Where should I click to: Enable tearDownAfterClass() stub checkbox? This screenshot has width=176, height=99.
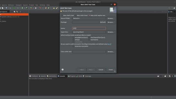tap(89, 37)
